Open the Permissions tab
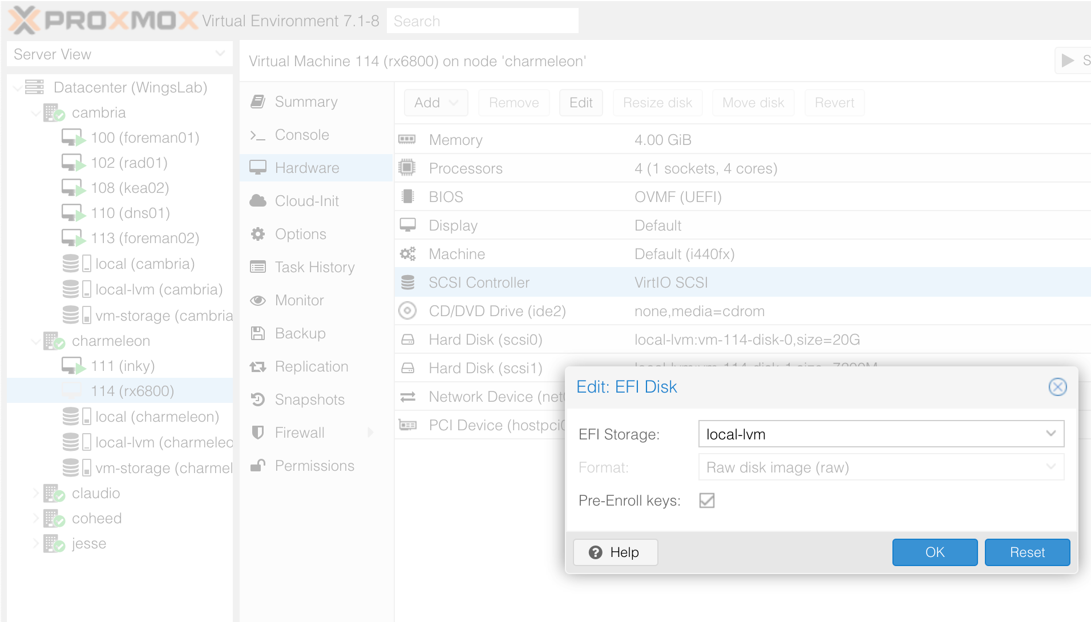The image size is (1091, 622). pyautogui.click(x=316, y=466)
